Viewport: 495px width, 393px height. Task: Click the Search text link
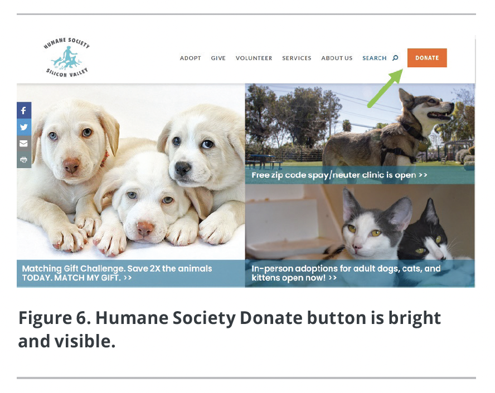click(375, 58)
